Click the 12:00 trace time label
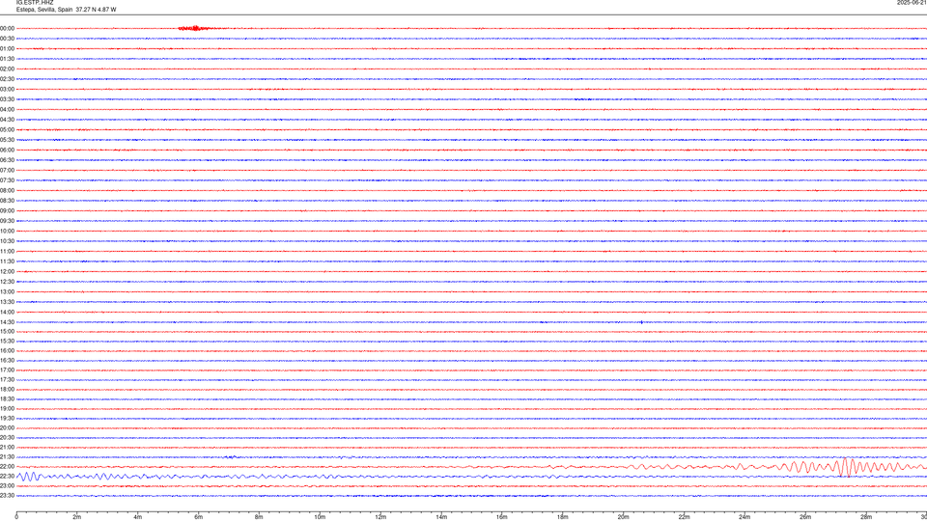The width and height of the screenshot is (927, 521). 7,272
